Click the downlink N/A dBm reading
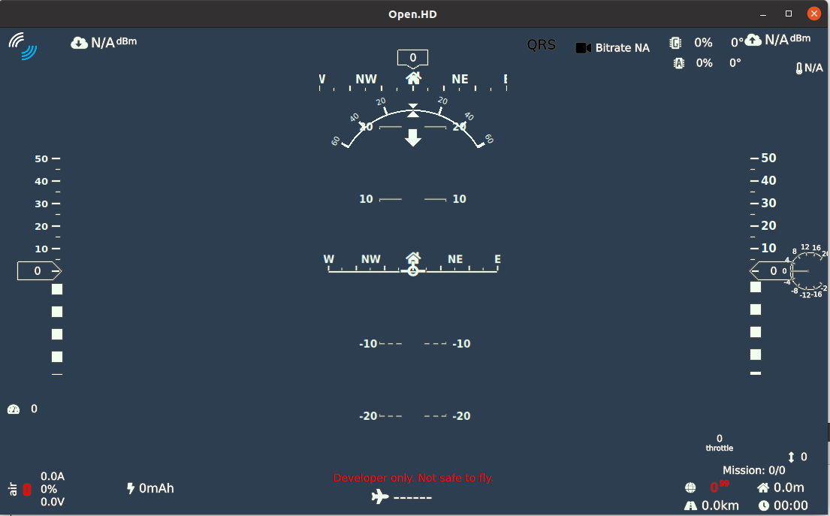 click(x=114, y=42)
